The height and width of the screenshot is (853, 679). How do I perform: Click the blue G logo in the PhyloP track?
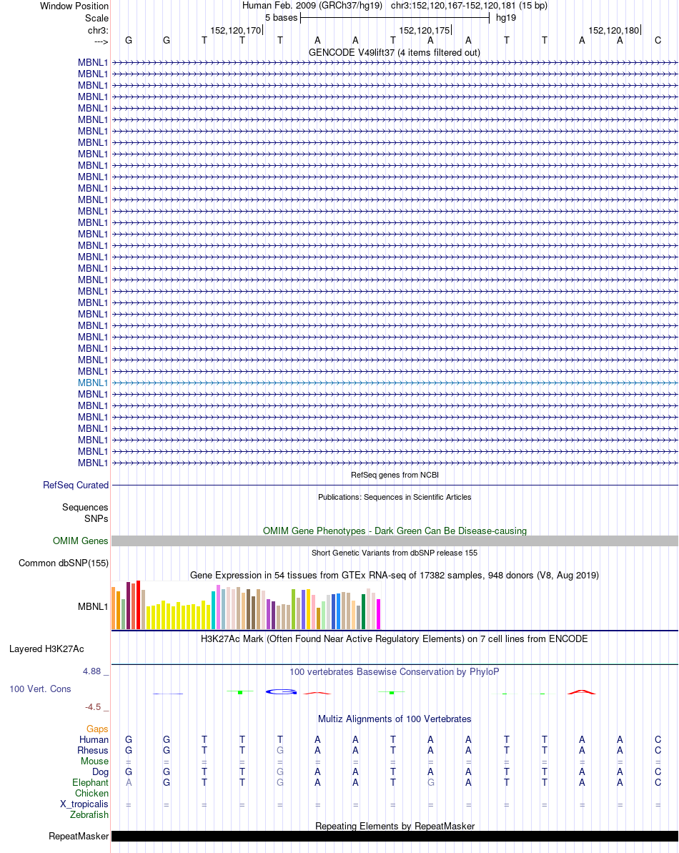pos(281,692)
